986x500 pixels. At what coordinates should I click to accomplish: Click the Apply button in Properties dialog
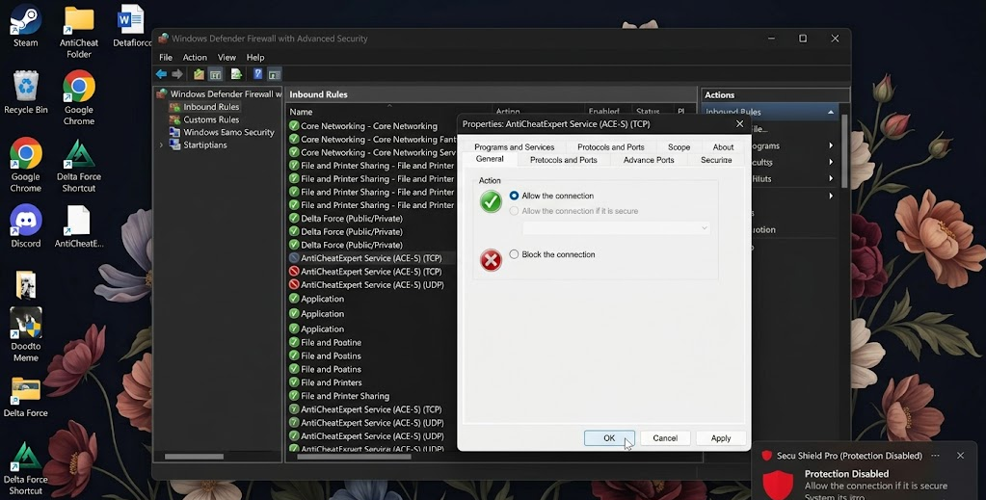point(721,437)
